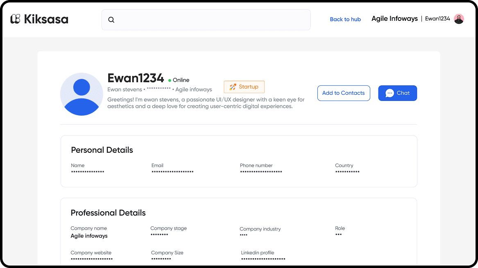Click the large blue profile picture
Screen dimensions: 478x268
click(82, 94)
